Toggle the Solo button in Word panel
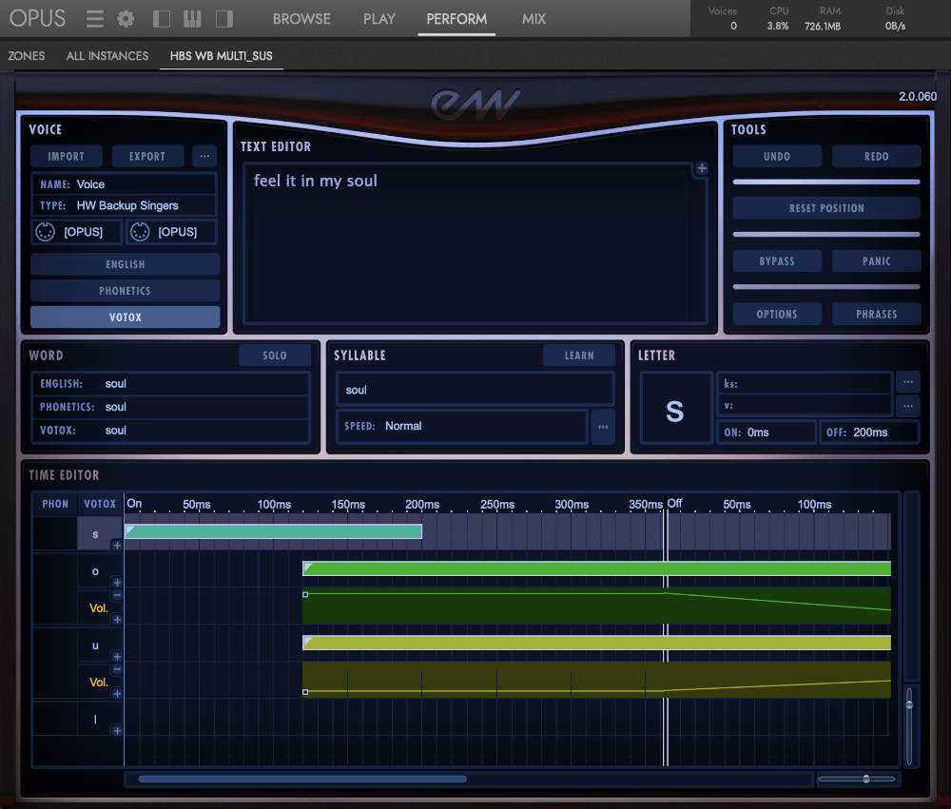This screenshot has height=809, width=951. point(275,356)
